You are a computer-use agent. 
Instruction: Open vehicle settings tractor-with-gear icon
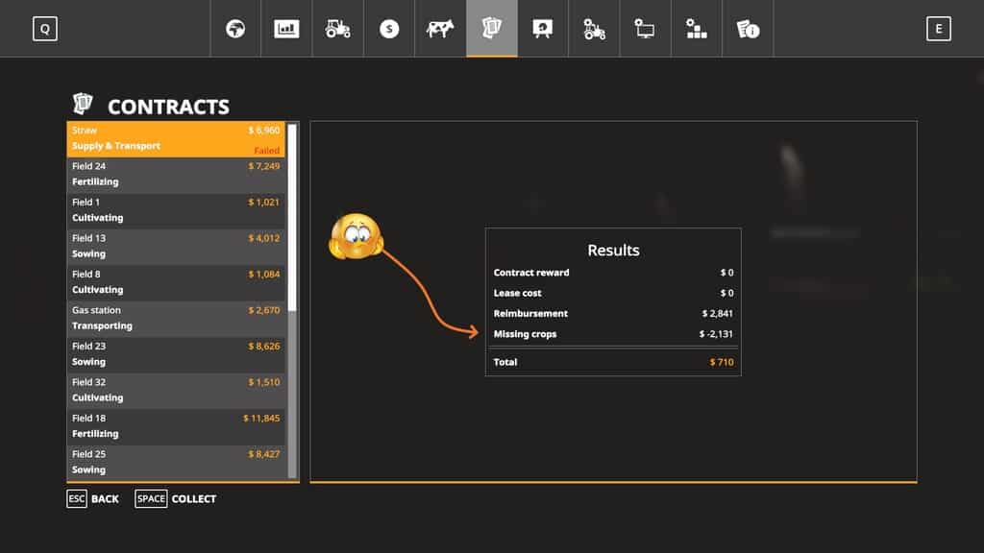595,29
